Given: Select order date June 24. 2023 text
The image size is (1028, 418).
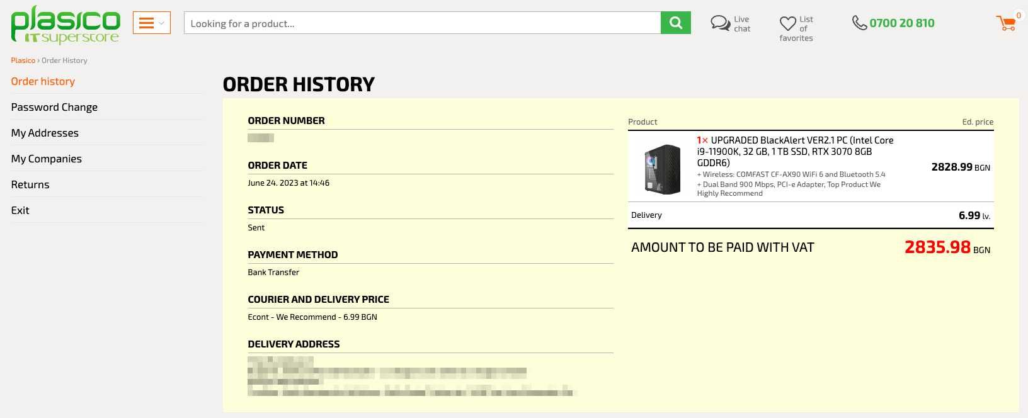Looking at the screenshot, I should [x=288, y=183].
